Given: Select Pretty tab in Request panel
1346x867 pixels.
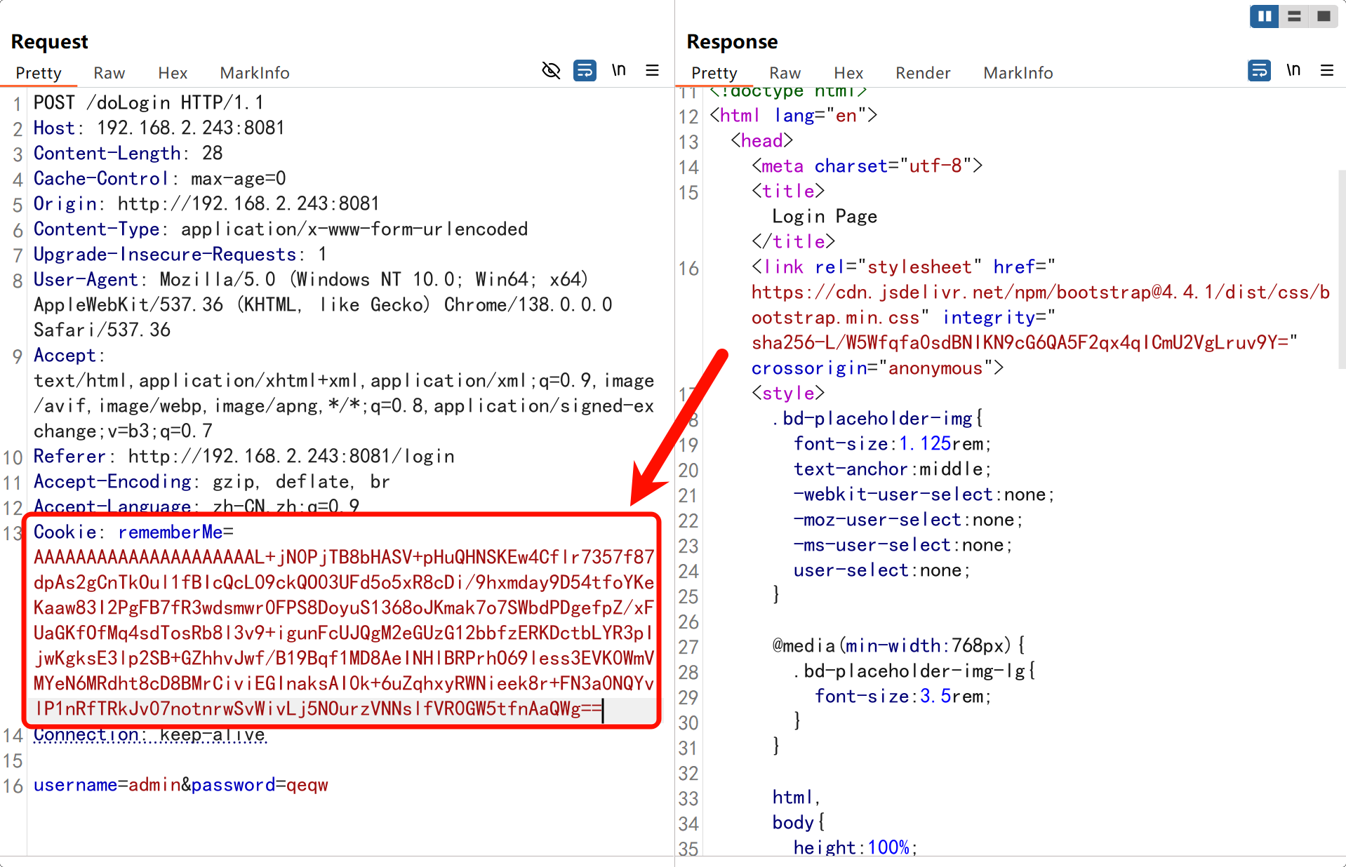Looking at the screenshot, I should [x=39, y=73].
